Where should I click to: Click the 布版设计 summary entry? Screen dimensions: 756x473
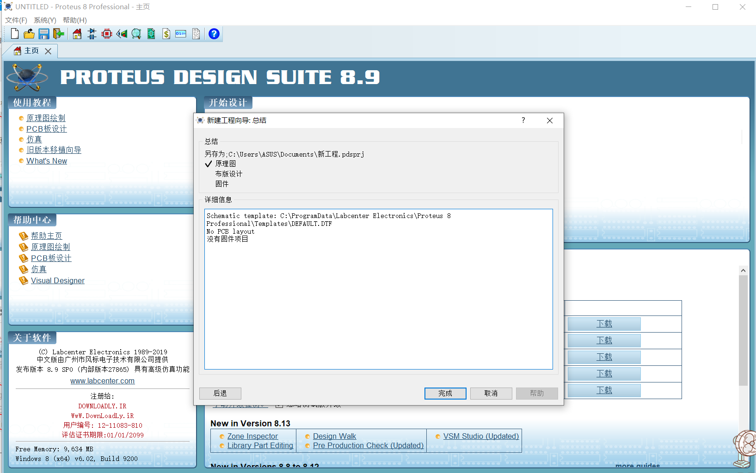tap(228, 174)
